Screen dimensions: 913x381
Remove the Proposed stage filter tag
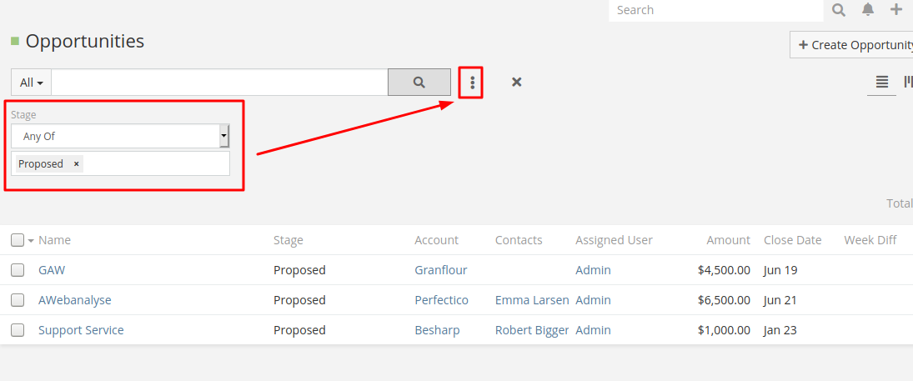pyautogui.click(x=77, y=164)
